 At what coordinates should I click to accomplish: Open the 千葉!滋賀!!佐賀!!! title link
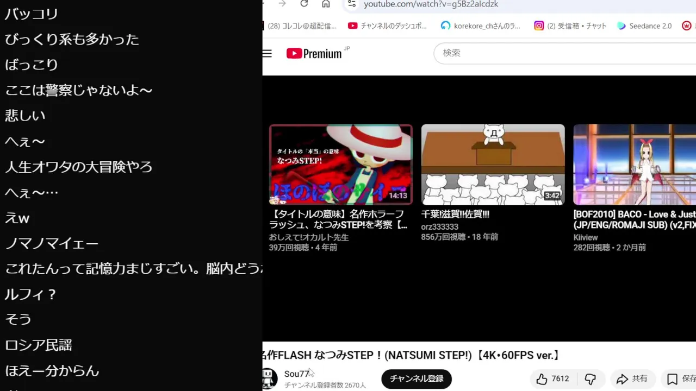click(x=456, y=215)
